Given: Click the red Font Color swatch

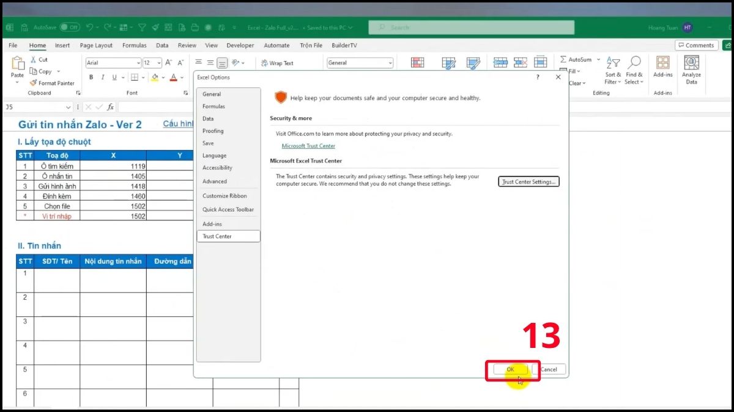Looking at the screenshot, I should pyautogui.click(x=174, y=78).
